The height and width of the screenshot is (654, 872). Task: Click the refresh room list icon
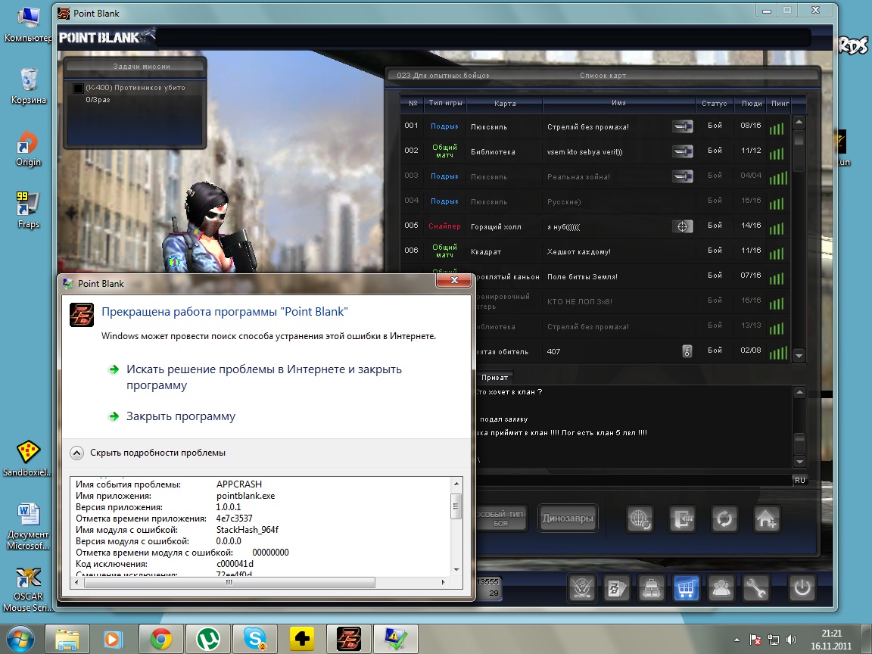(724, 519)
